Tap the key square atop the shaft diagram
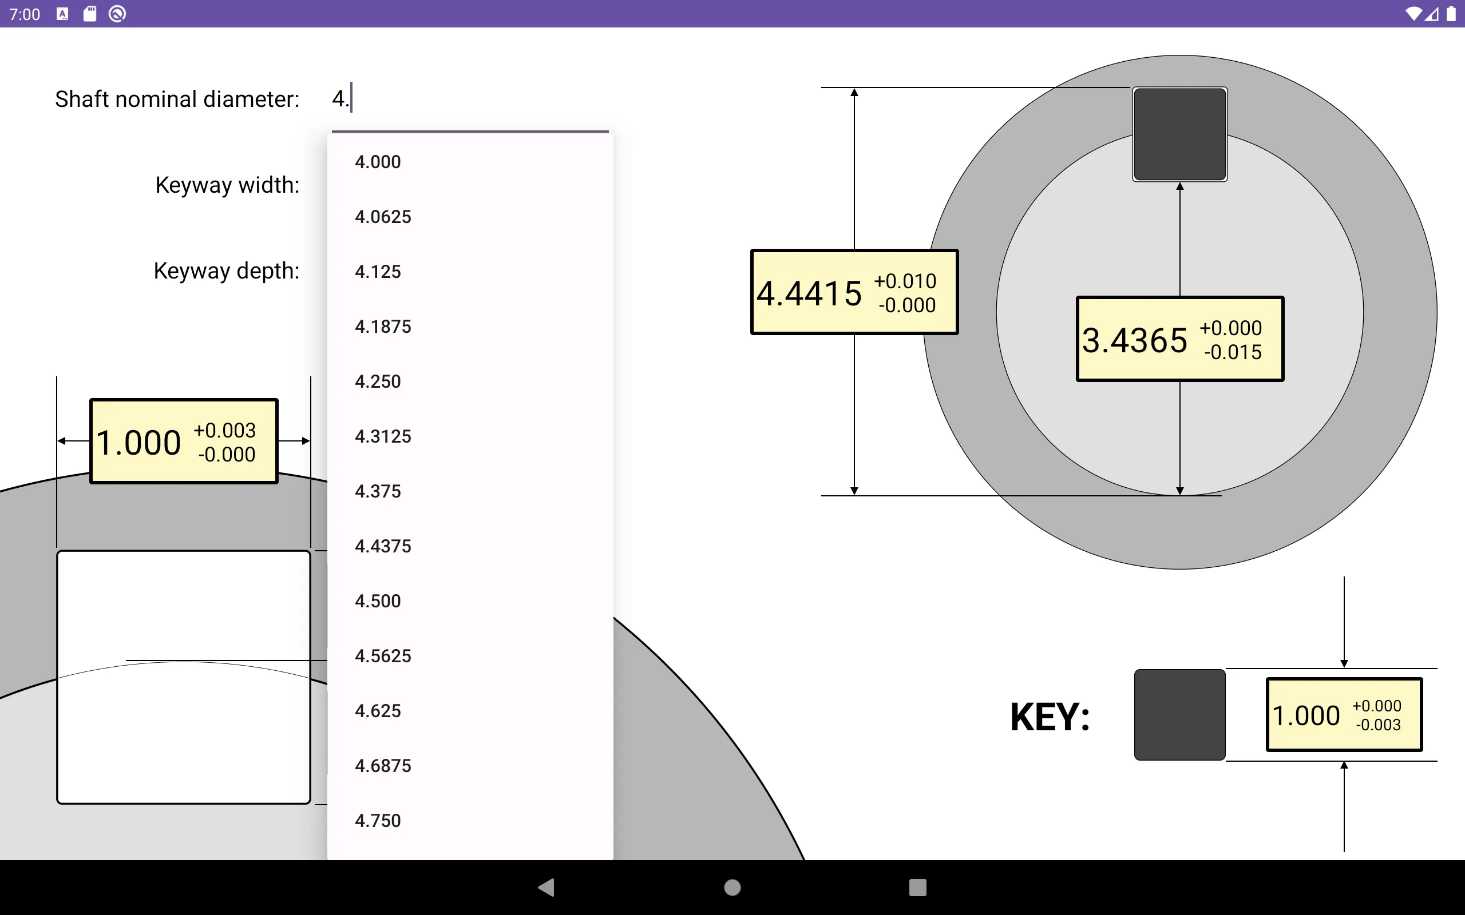The height and width of the screenshot is (915, 1465). tap(1180, 134)
